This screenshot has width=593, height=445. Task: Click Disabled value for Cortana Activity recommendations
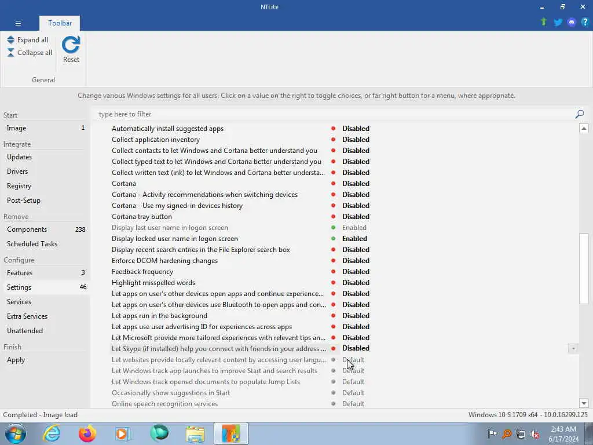[x=356, y=195]
